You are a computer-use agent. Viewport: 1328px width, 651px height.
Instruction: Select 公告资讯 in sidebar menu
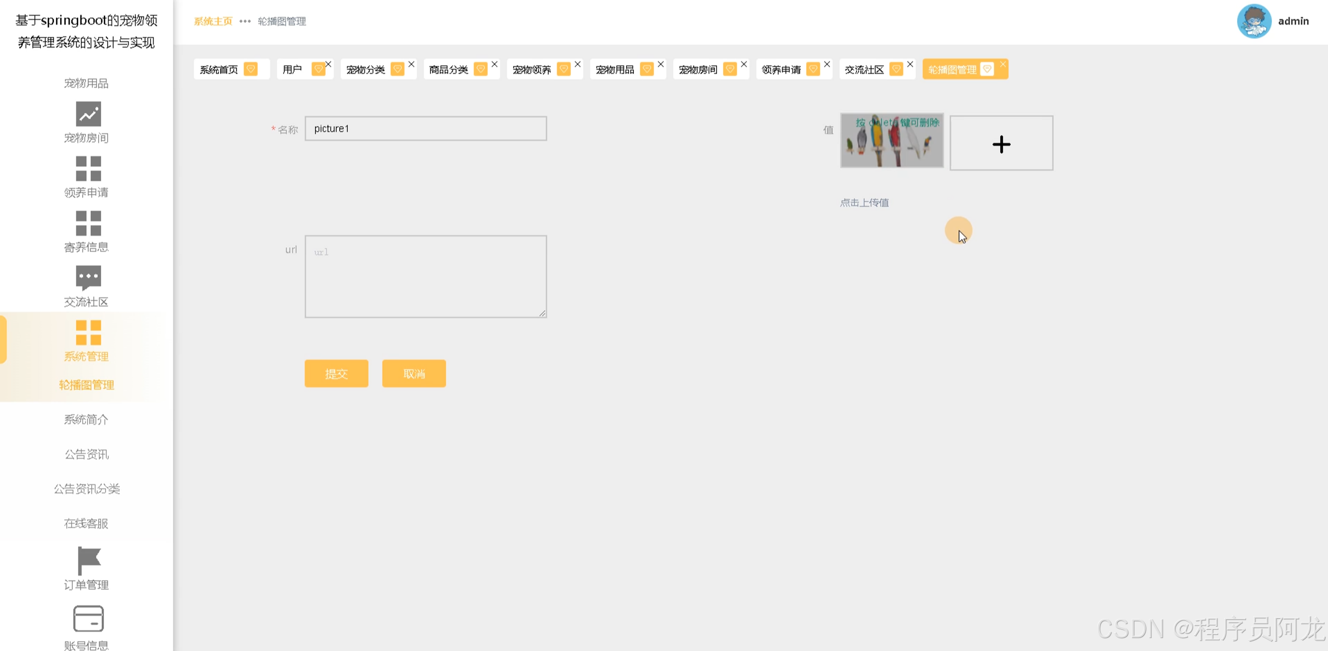[86, 454]
